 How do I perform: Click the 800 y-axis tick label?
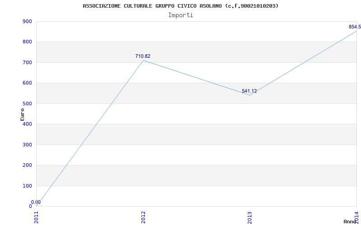[27, 42]
